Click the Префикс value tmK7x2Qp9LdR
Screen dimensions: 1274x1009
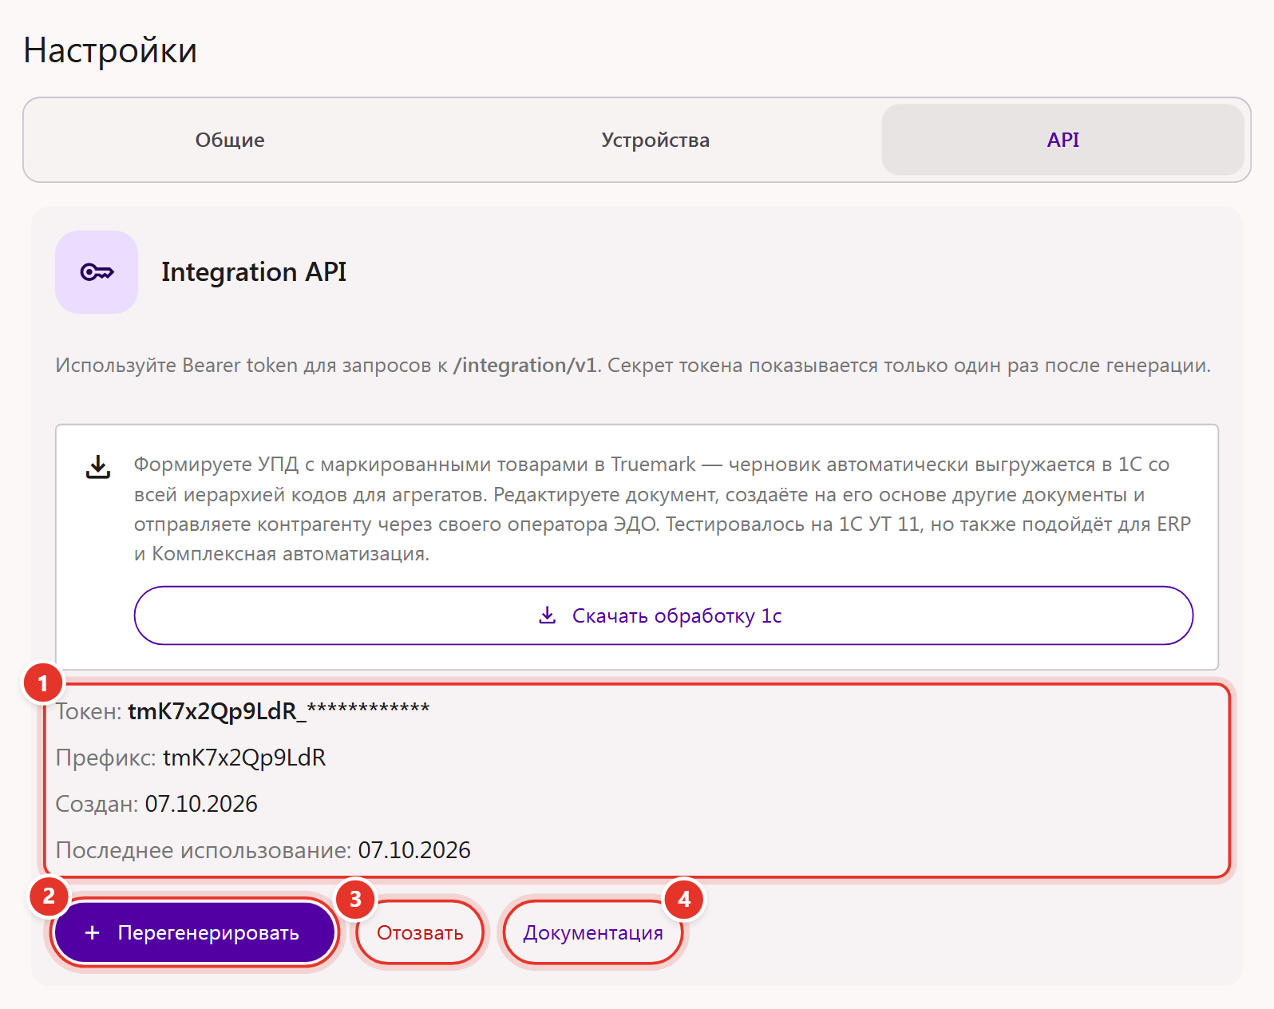coord(244,758)
